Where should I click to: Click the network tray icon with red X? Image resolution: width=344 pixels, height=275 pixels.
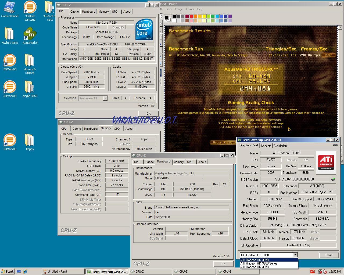[x=320, y=272]
